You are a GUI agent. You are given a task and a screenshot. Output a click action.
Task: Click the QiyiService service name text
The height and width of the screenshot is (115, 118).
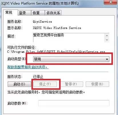pyautogui.click(x=42, y=22)
